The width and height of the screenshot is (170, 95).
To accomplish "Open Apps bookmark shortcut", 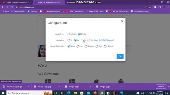I will coord(5,11).
